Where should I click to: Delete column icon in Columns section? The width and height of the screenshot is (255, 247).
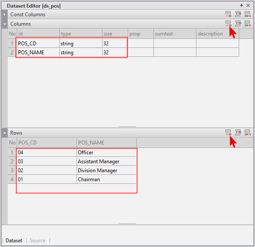click(x=248, y=24)
